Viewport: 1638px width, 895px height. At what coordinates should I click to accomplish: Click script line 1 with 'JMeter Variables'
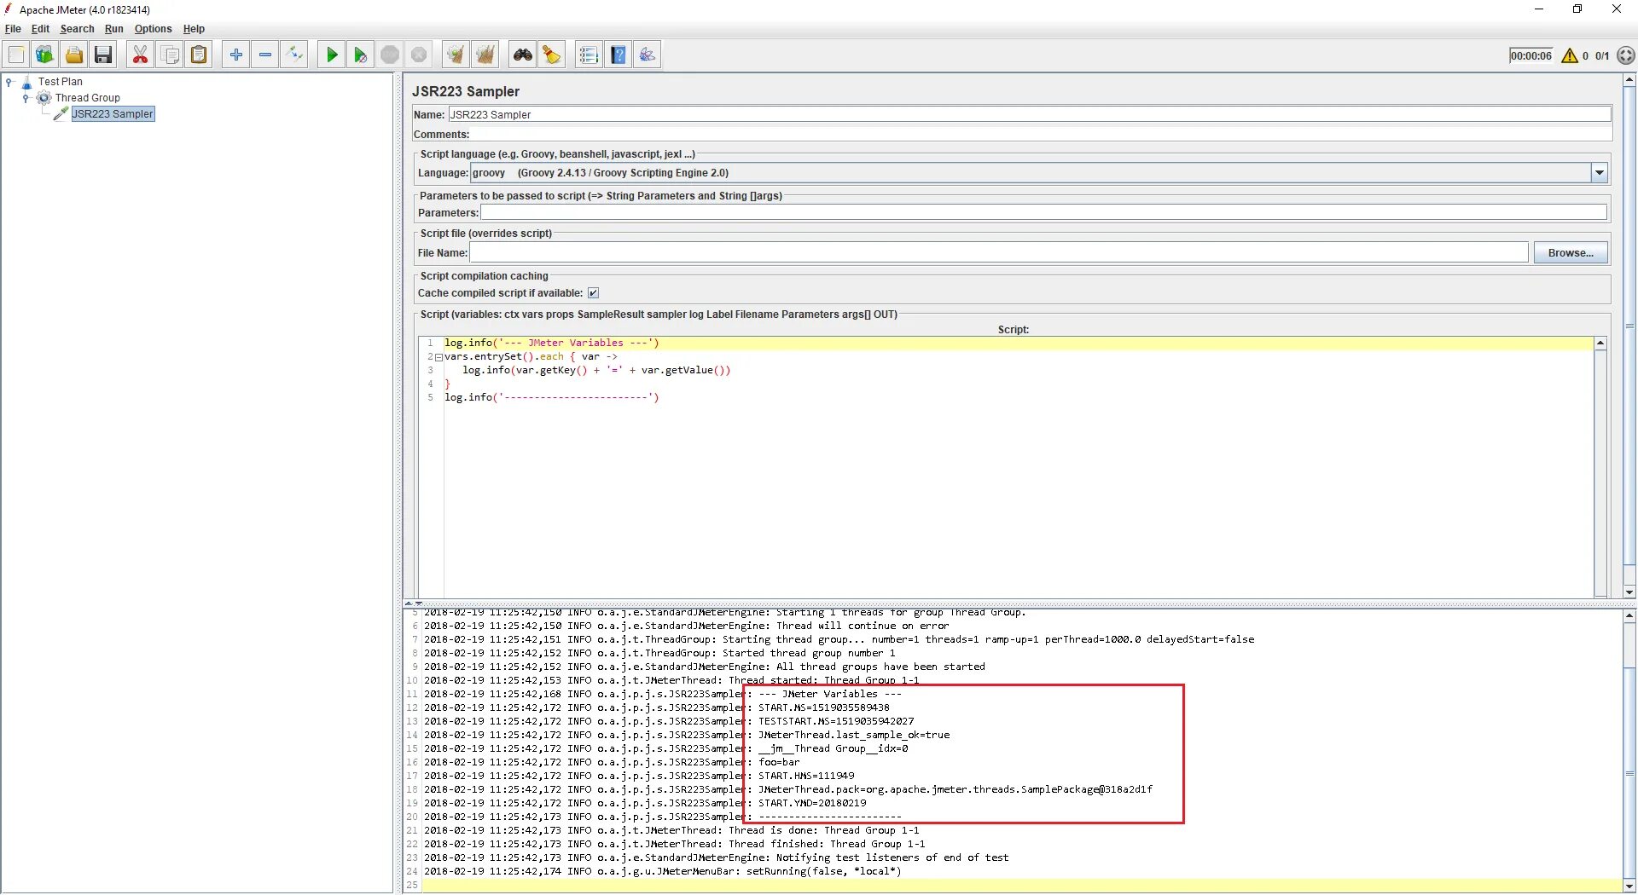pos(552,344)
